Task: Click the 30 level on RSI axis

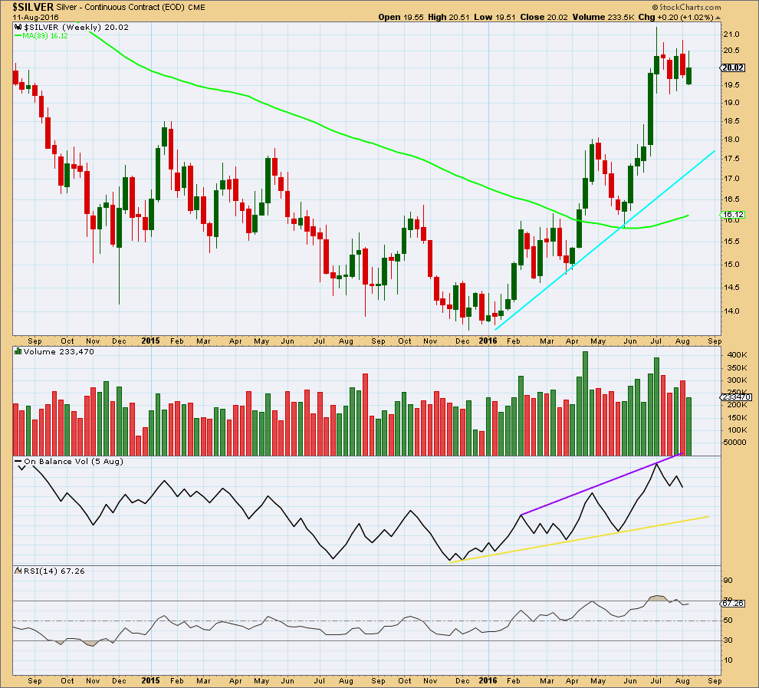Action: coord(728,640)
